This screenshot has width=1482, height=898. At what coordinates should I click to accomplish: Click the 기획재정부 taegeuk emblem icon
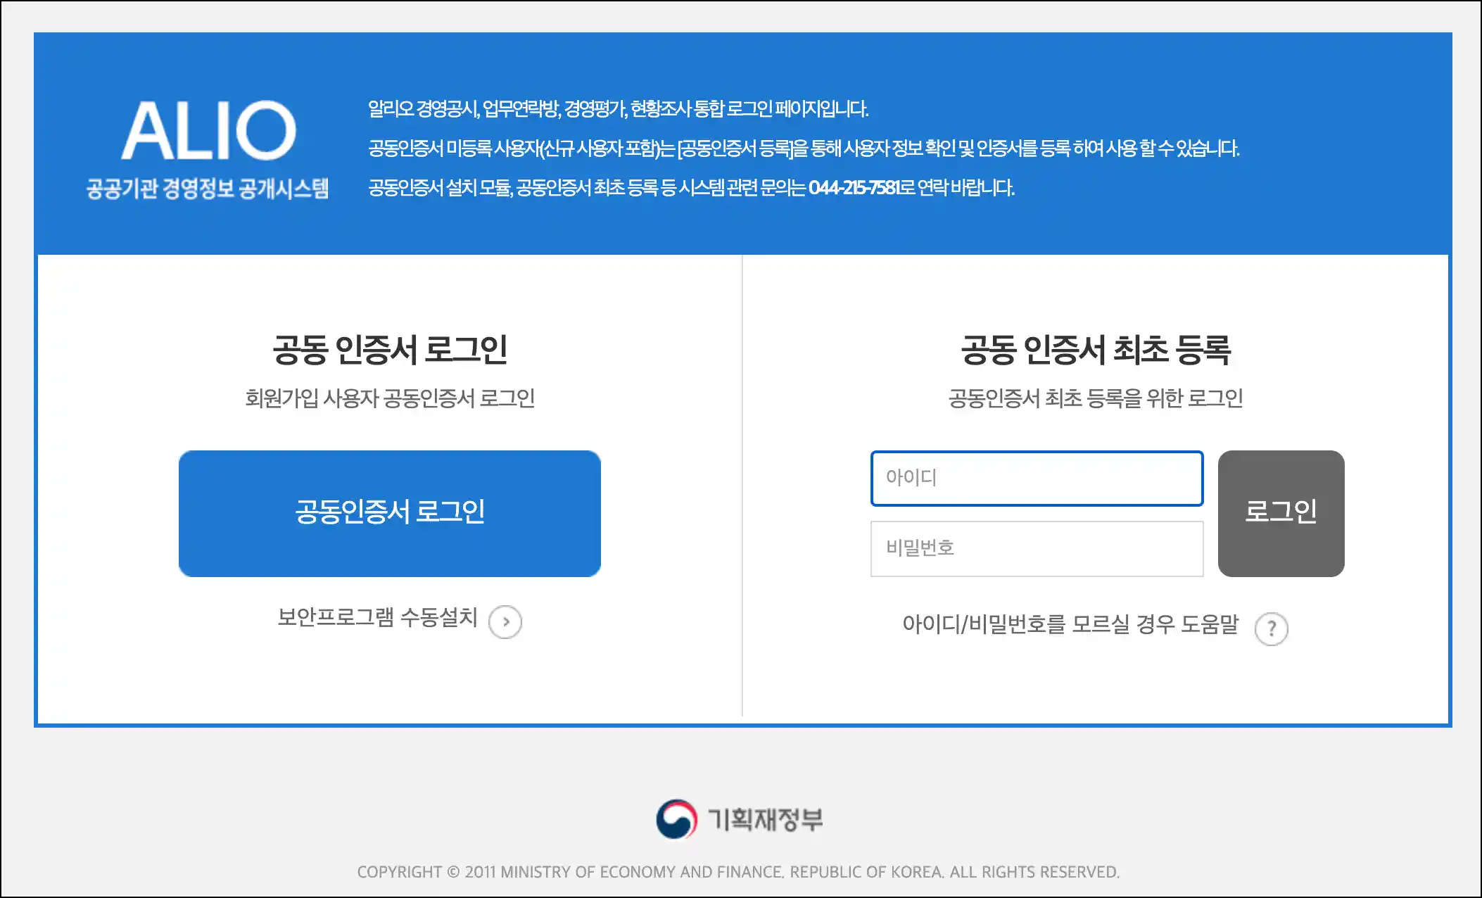[x=677, y=819]
